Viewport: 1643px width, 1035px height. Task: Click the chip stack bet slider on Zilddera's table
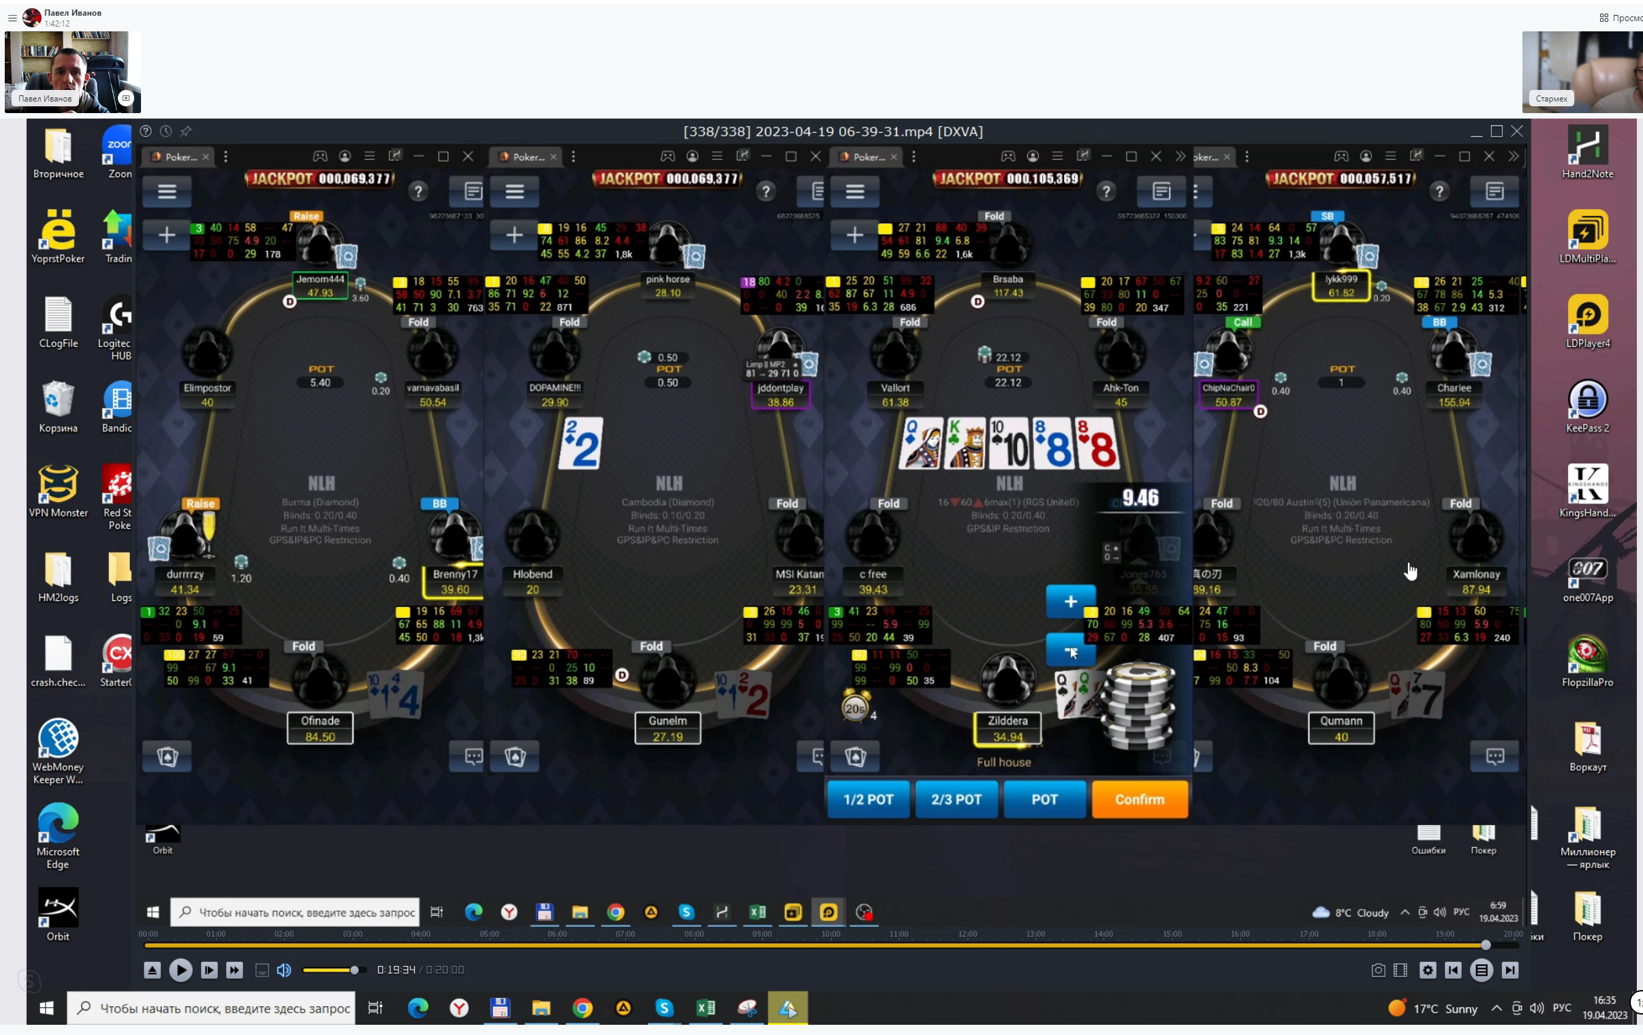coord(1140,707)
